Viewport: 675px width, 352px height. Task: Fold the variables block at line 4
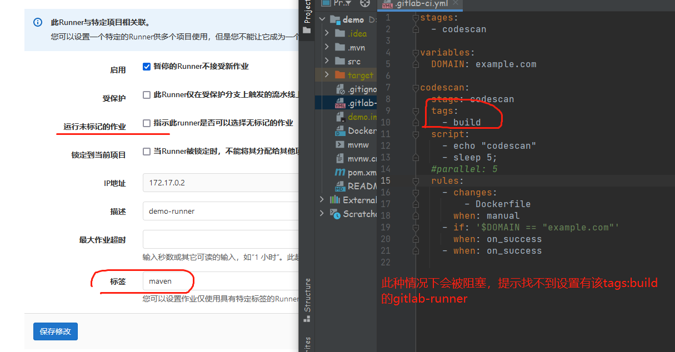point(416,53)
